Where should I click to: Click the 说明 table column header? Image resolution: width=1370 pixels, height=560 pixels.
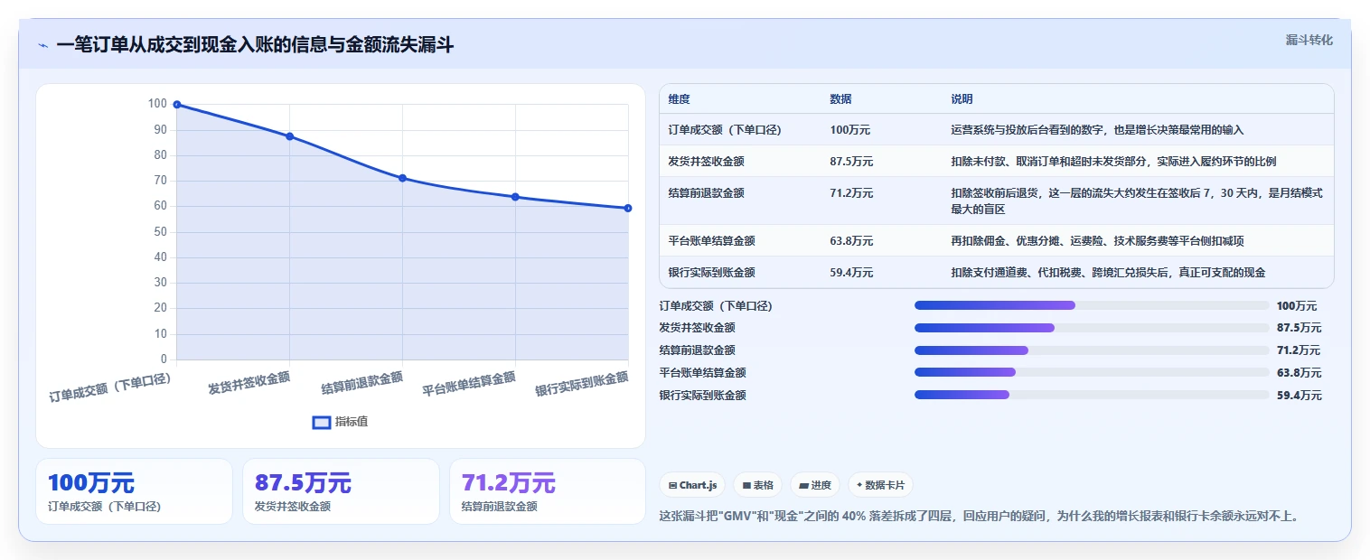pos(962,99)
